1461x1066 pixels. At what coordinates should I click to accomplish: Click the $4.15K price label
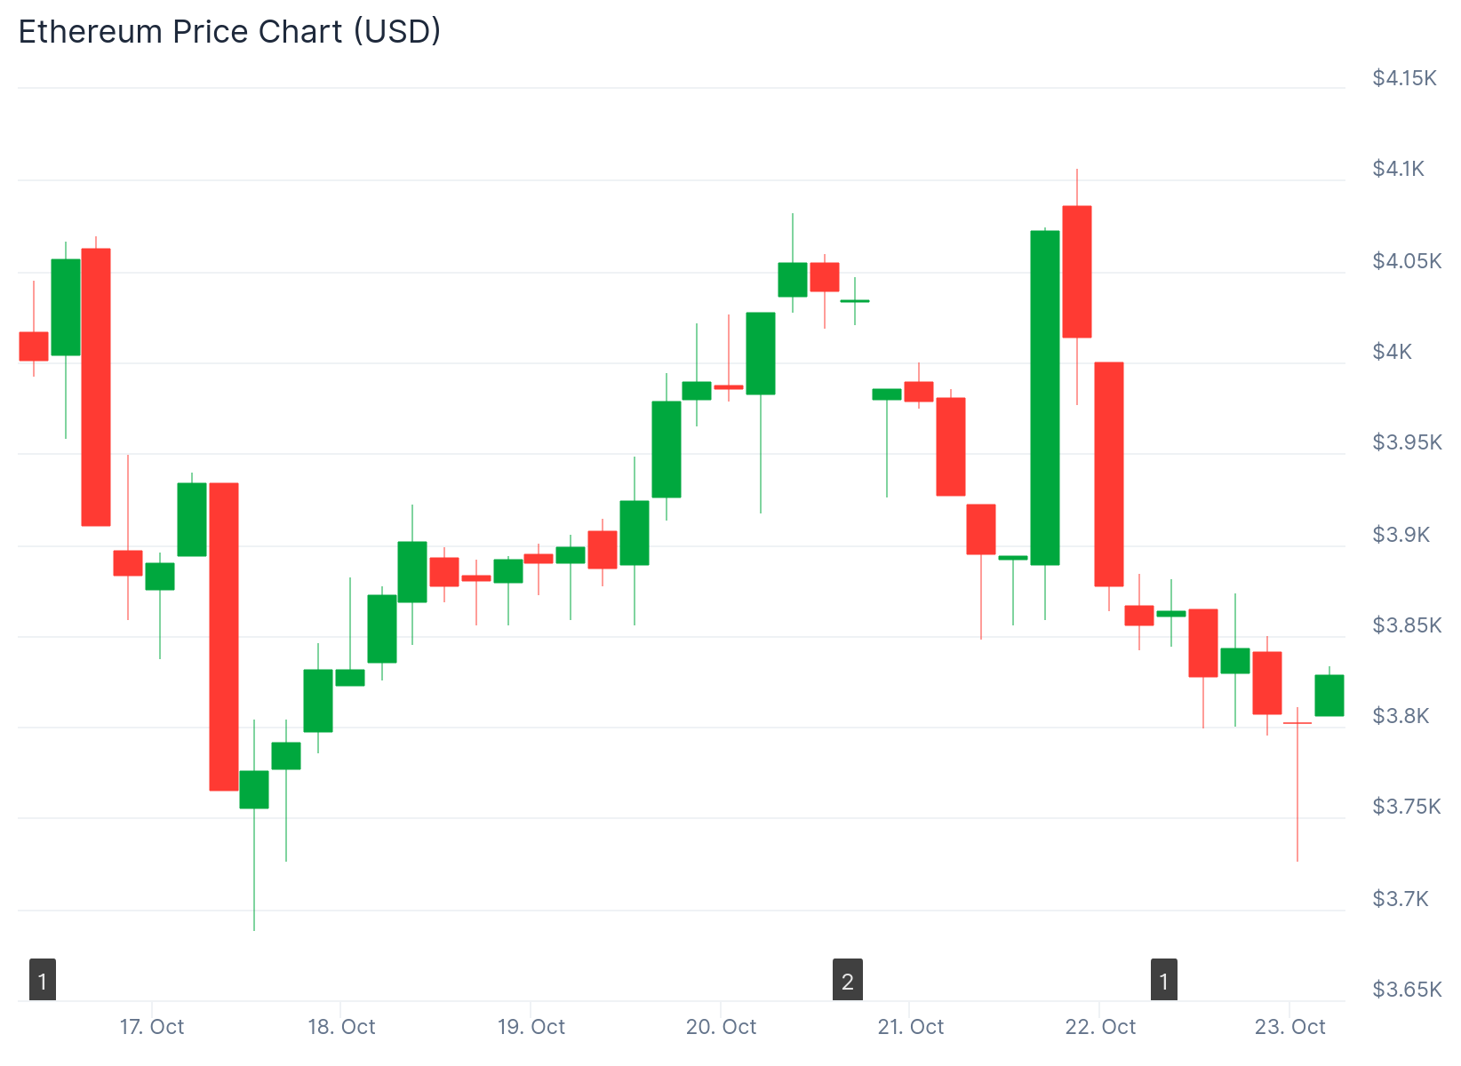click(1404, 78)
